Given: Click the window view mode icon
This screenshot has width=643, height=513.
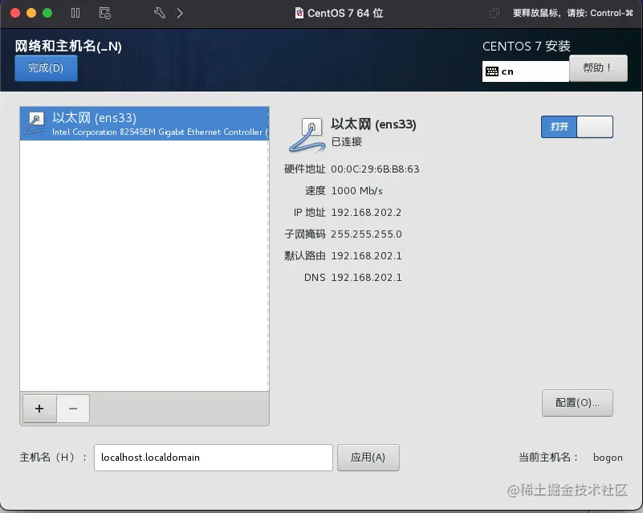Looking at the screenshot, I should point(494,13).
